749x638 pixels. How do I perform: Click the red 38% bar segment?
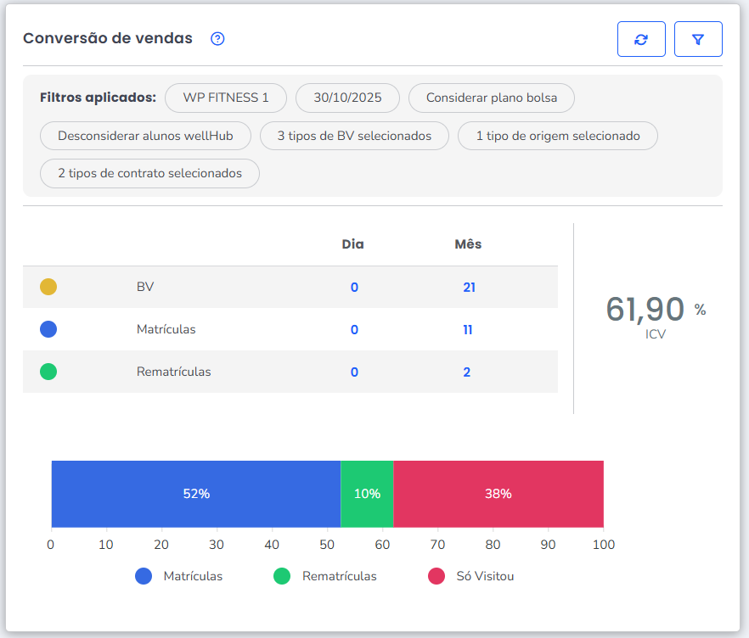(x=498, y=494)
